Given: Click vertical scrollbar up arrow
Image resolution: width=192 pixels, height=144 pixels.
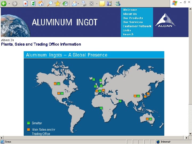Looking at the screenshot, I should [190, 9].
